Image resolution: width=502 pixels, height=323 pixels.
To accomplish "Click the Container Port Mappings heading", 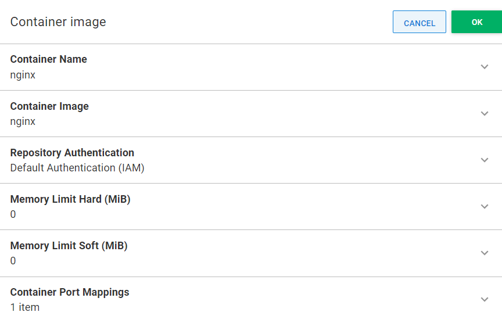I will 70,292.
